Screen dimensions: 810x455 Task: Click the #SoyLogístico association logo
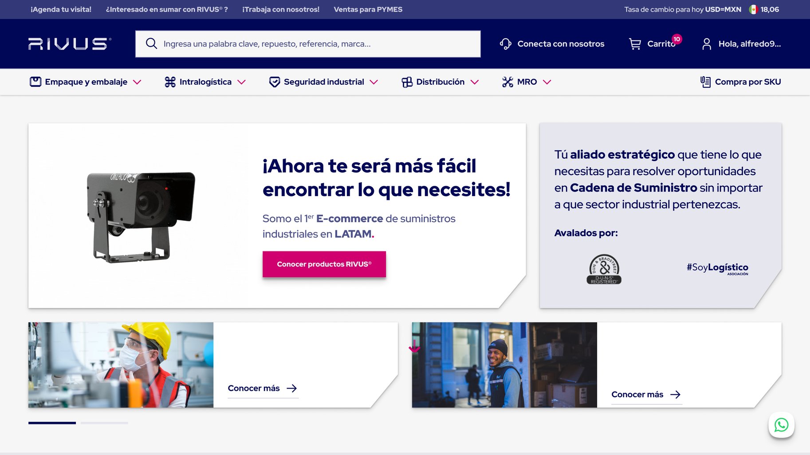click(x=717, y=268)
